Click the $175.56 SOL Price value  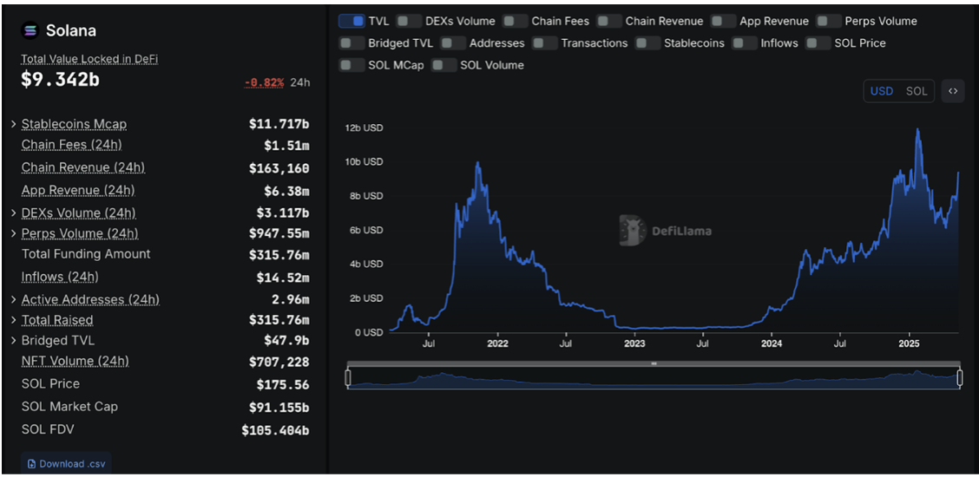point(283,385)
